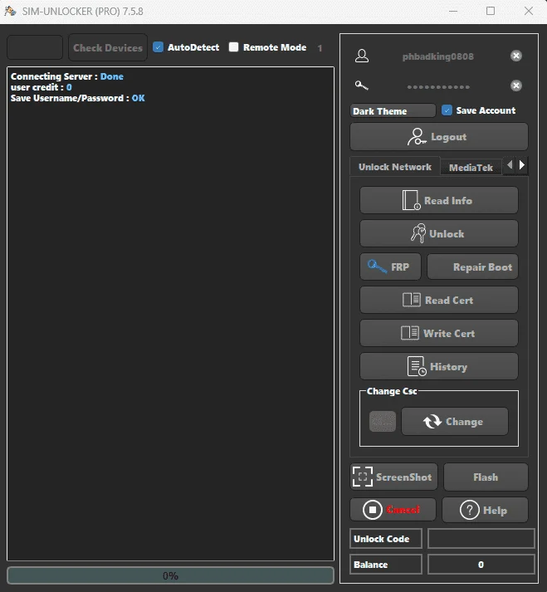Screen dimensions: 547x592
Task: Click the 'Connecting Server : Done' log line
Action: [x=66, y=76]
